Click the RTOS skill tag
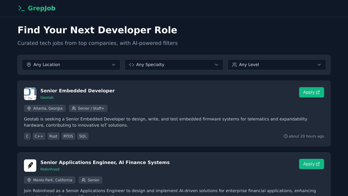 pyautogui.click(x=68, y=136)
